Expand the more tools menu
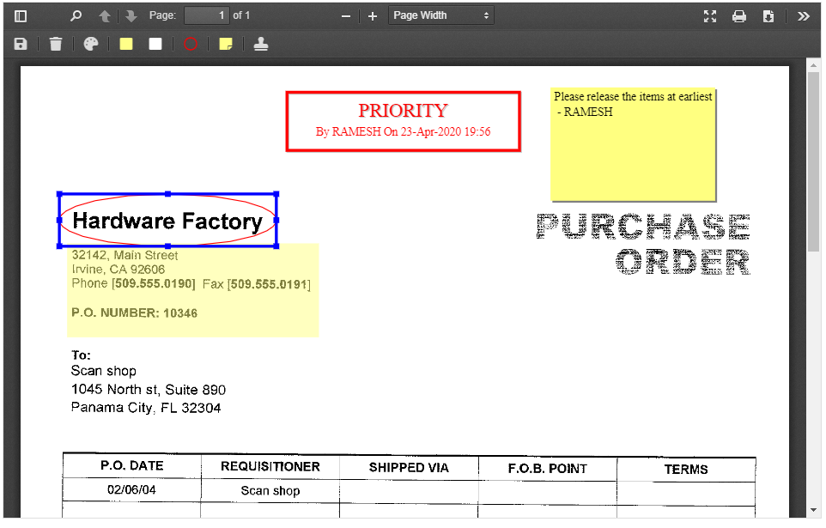 coord(803,15)
